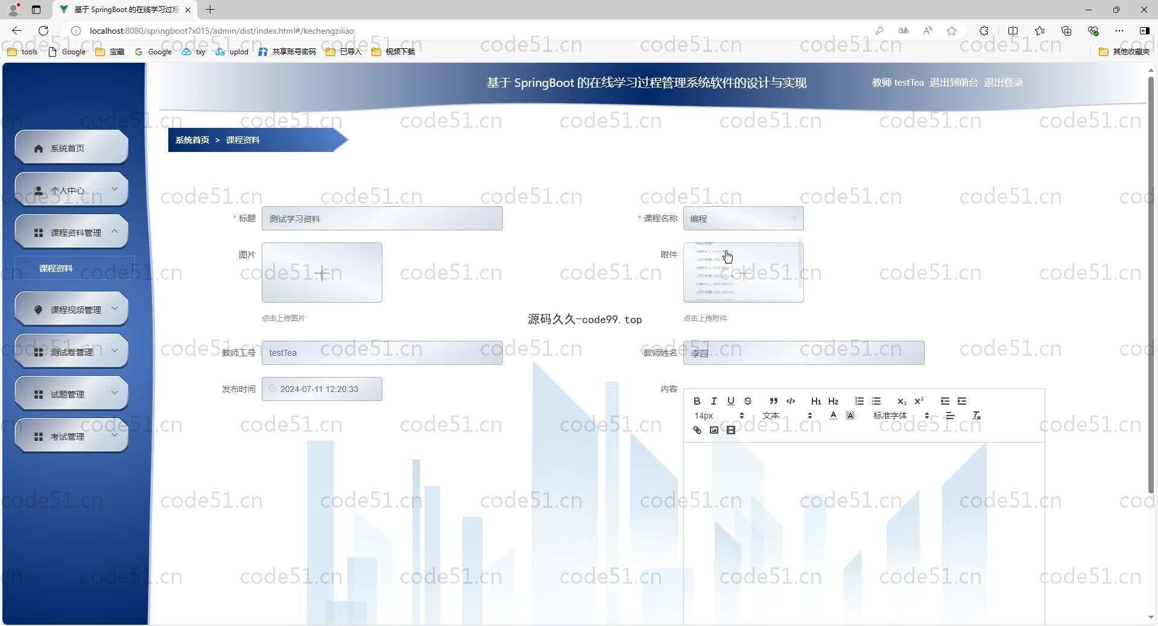
Task: Open 系统首页 in sidebar
Action: click(x=71, y=148)
